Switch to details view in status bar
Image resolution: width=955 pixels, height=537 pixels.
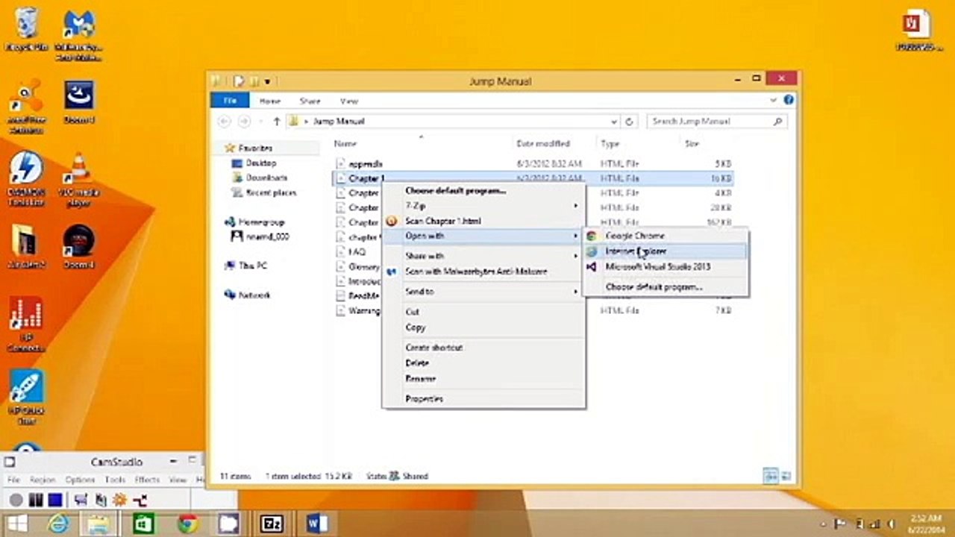[771, 476]
